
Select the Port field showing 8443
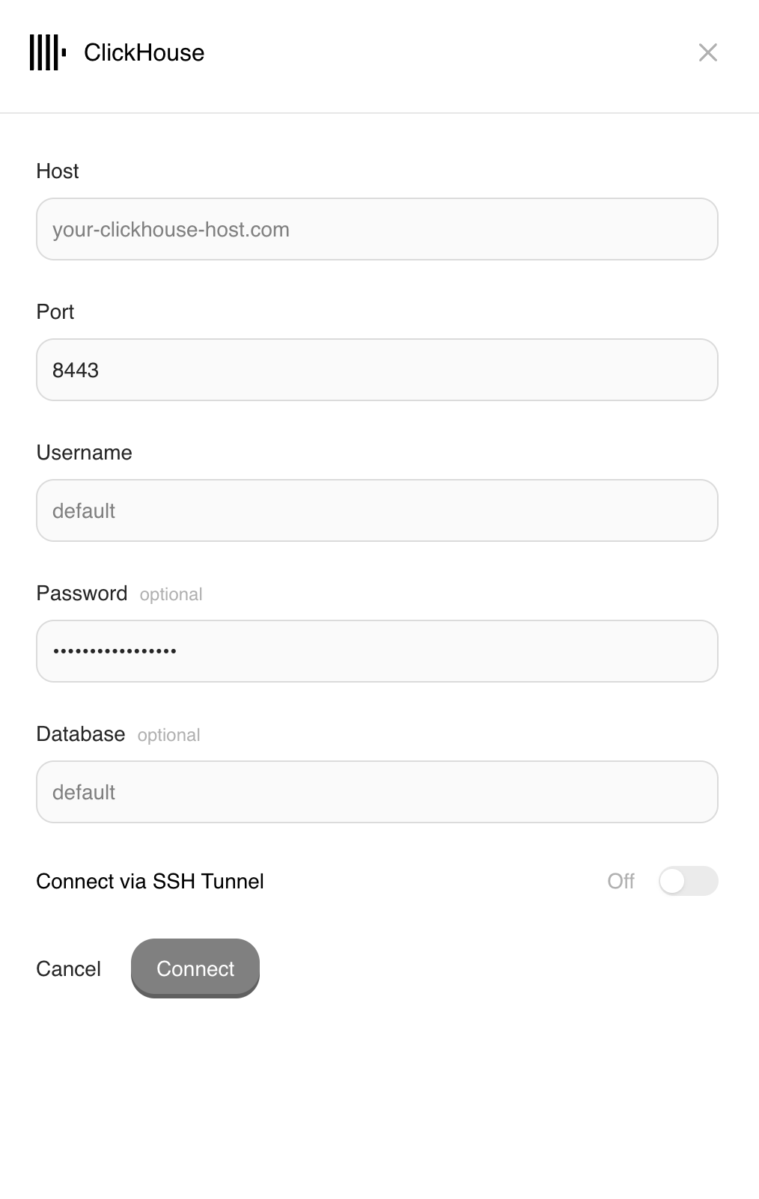[377, 370]
